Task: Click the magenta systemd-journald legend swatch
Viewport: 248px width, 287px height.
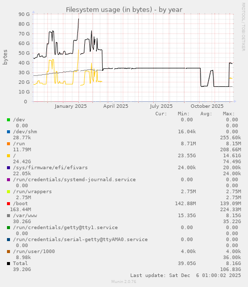Action: tap(8, 180)
